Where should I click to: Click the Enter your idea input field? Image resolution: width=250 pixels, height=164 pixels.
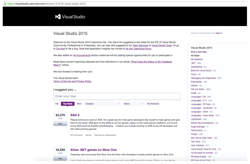(x=117, y=96)
